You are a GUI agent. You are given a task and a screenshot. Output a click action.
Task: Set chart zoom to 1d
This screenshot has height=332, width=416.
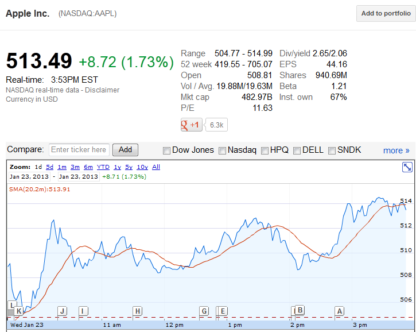click(x=38, y=167)
